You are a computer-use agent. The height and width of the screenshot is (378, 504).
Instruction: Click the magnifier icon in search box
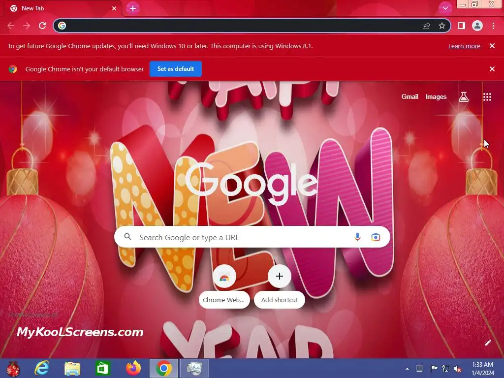128,237
